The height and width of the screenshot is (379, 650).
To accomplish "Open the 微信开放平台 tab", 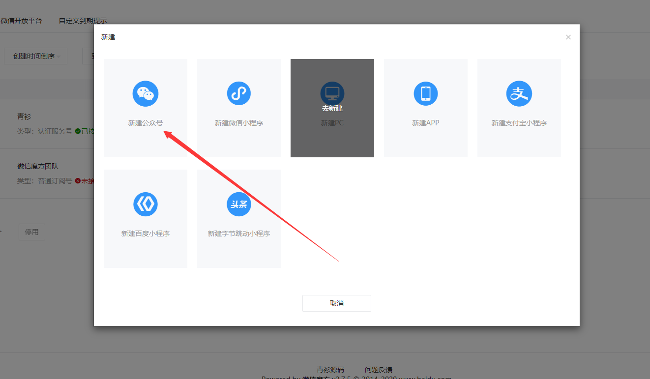I will tap(21, 21).
